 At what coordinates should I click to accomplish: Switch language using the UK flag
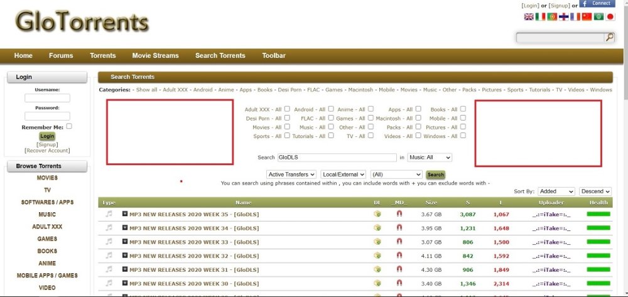pyautogui.click(x=528, y=16)
